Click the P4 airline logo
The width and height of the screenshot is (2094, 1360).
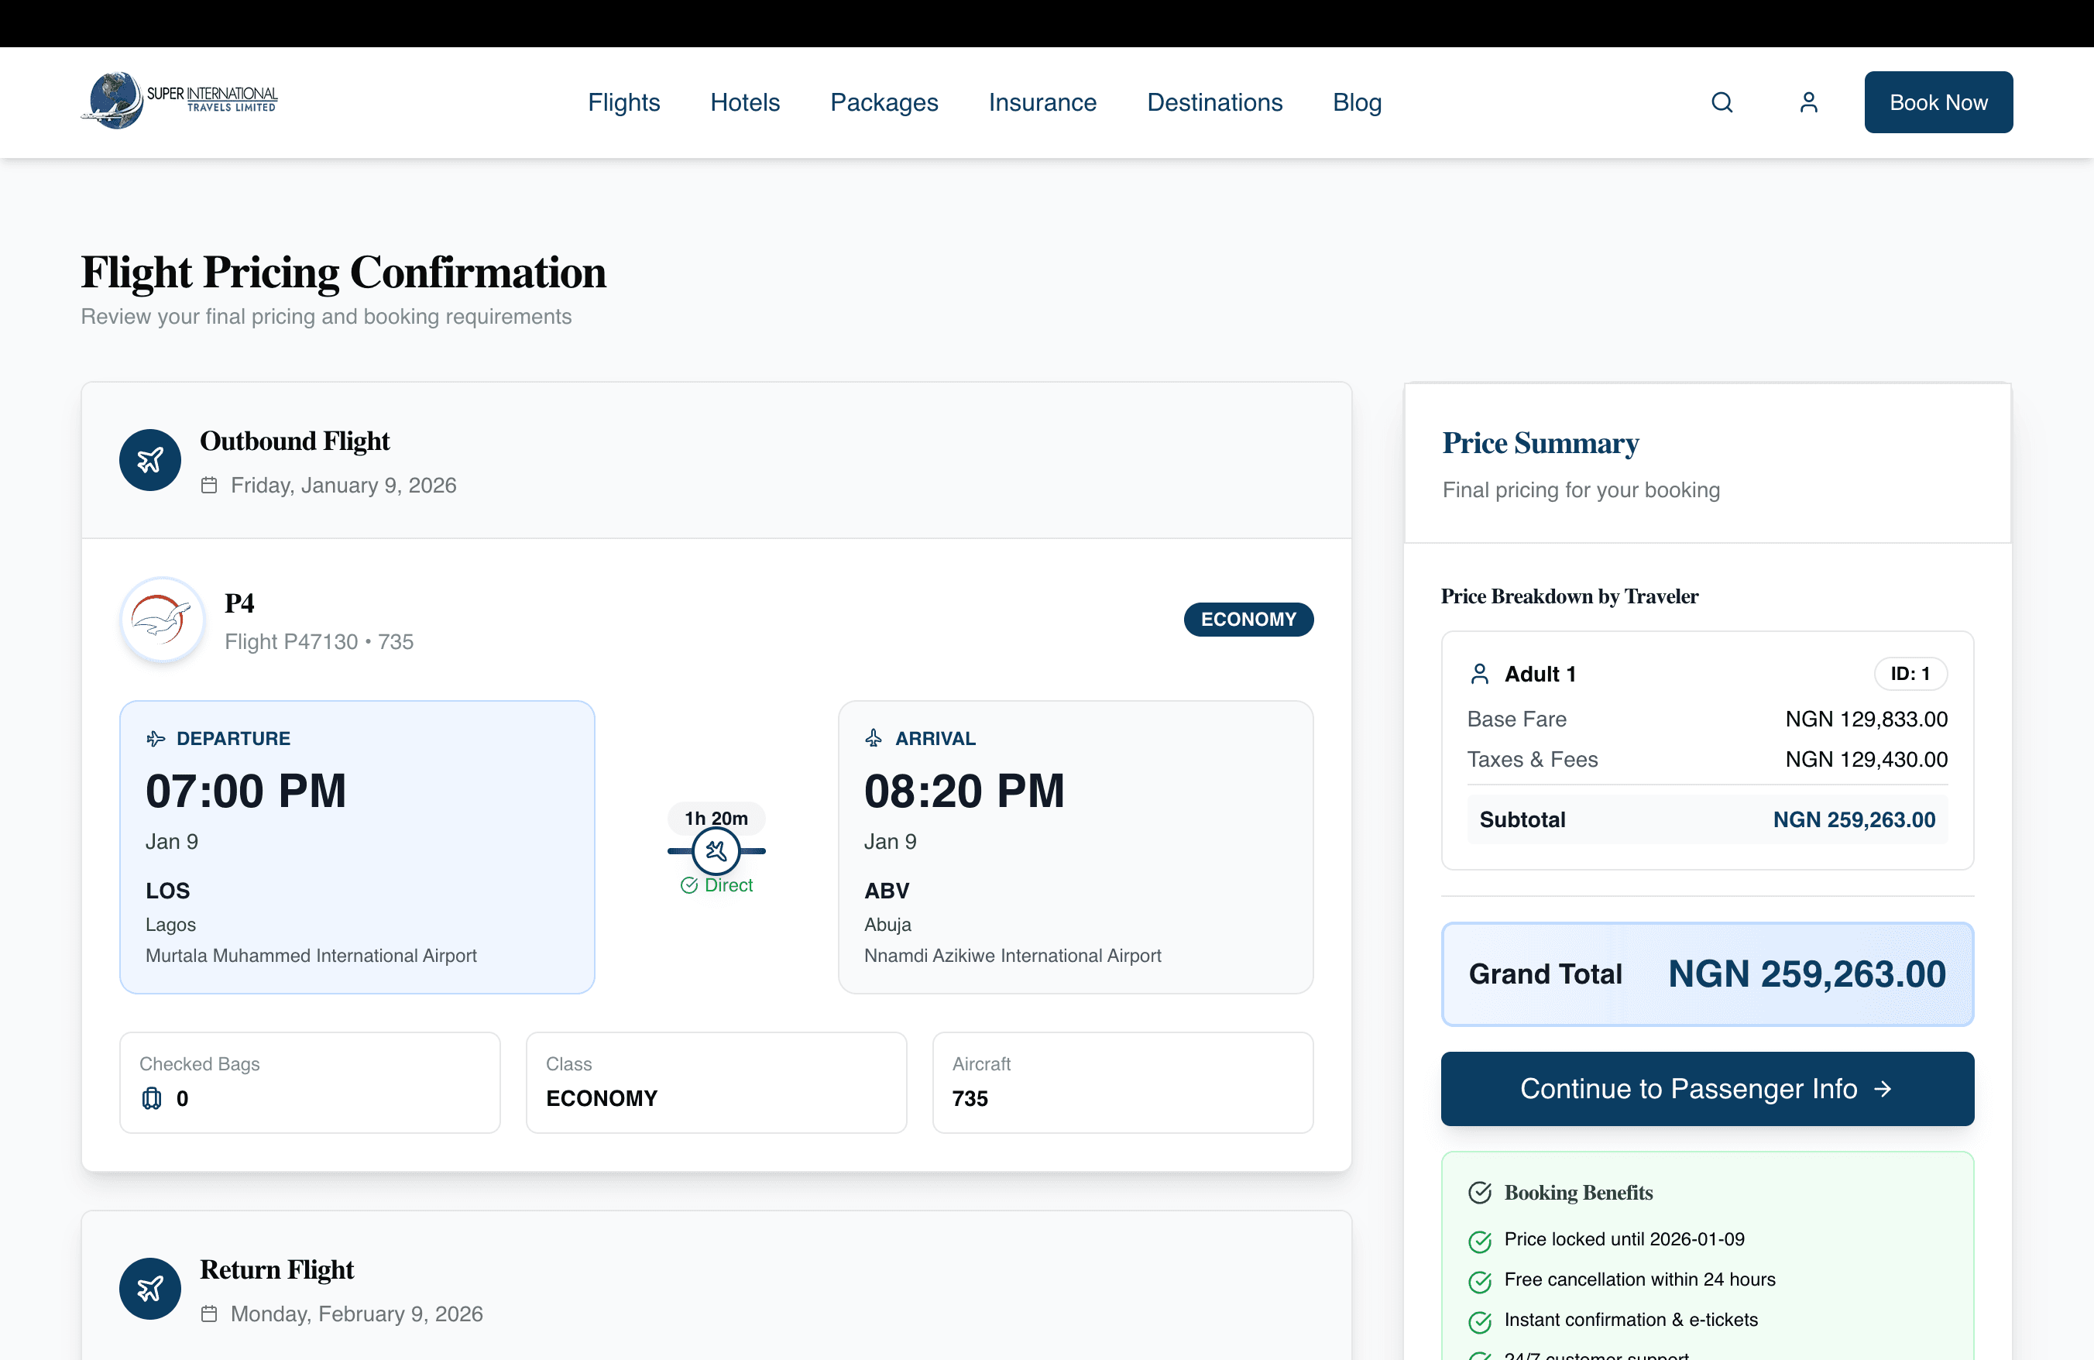tap(162, 620)
